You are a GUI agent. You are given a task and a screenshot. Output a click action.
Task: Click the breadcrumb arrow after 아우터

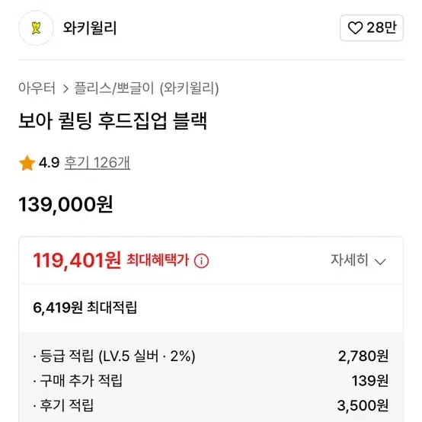coord(66,88)
